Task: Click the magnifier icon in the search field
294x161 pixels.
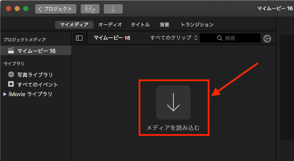Action: [x=220, y=38]
